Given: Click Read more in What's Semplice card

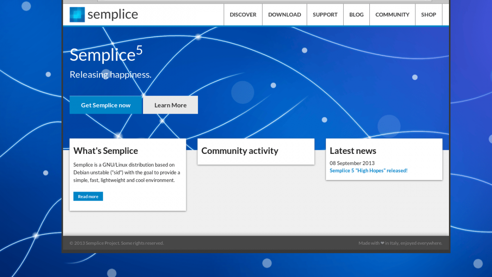Looking at the screenshot, I should (88, 197).
